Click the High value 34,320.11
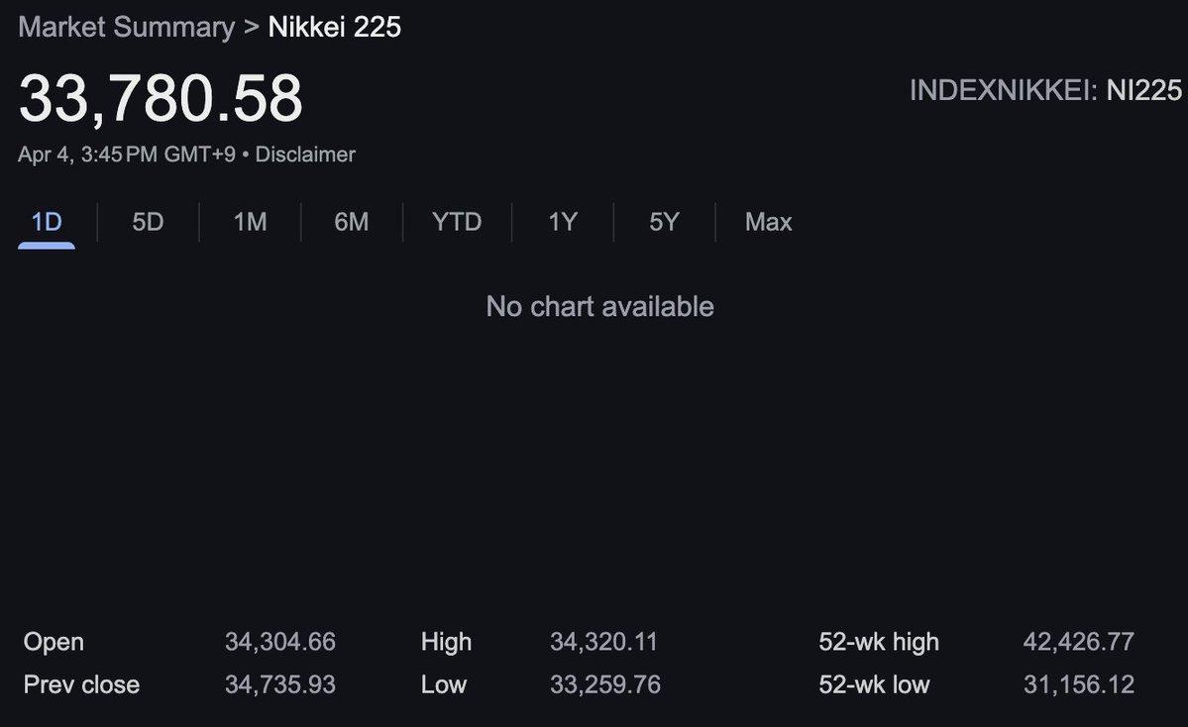The image size is (1188, 727). (603, 642)
